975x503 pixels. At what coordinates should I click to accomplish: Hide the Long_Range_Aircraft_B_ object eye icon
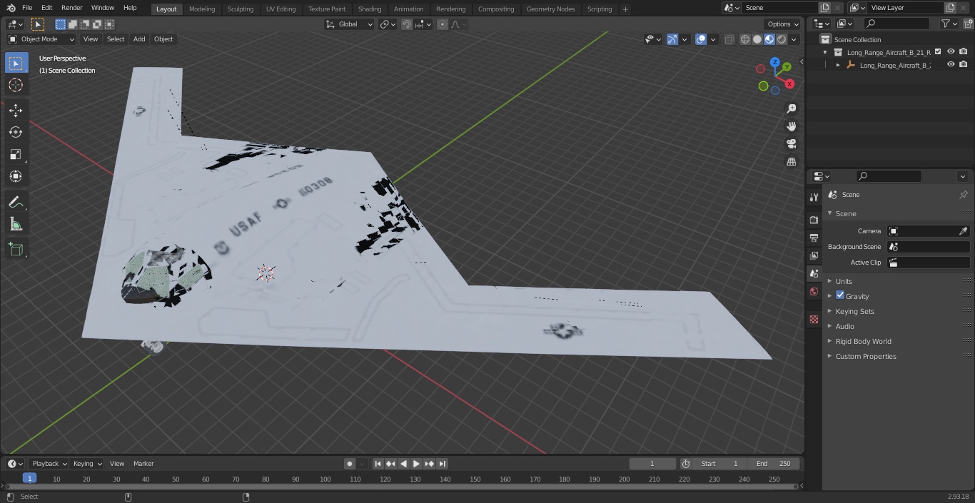[951, 64]
